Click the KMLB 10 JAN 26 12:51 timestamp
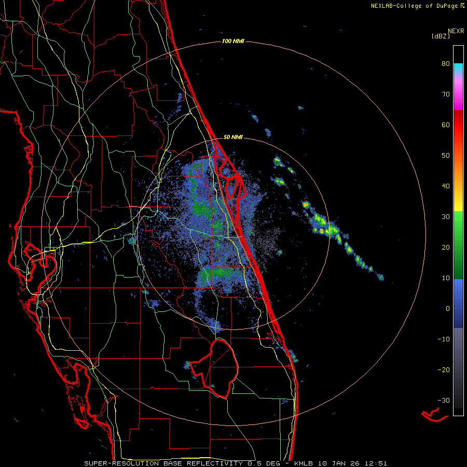 tap(340, 463)
